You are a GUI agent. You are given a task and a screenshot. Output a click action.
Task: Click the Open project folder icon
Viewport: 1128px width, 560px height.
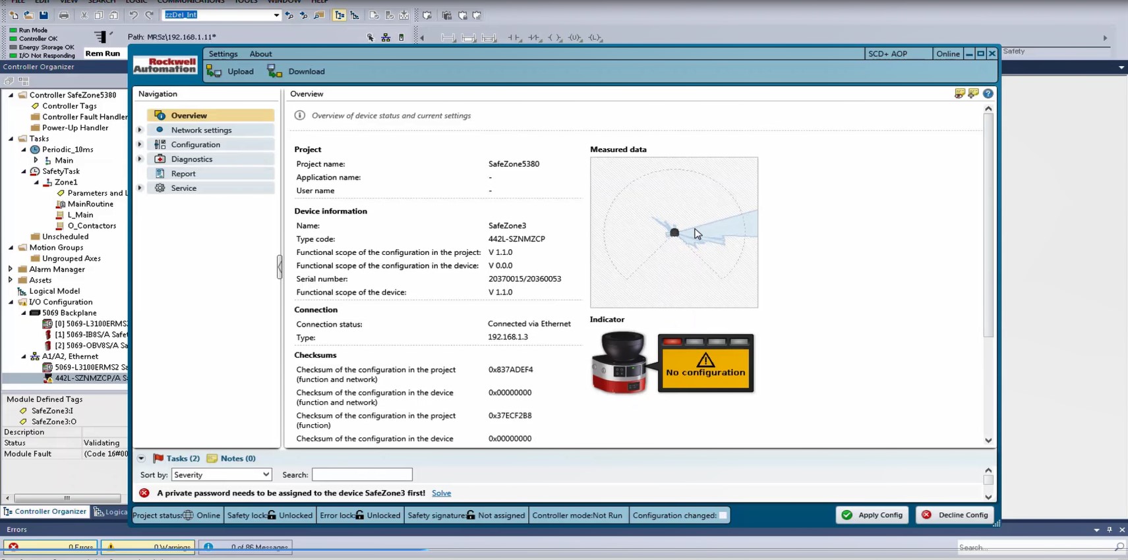pyautogui.click(x=28, y=15)
